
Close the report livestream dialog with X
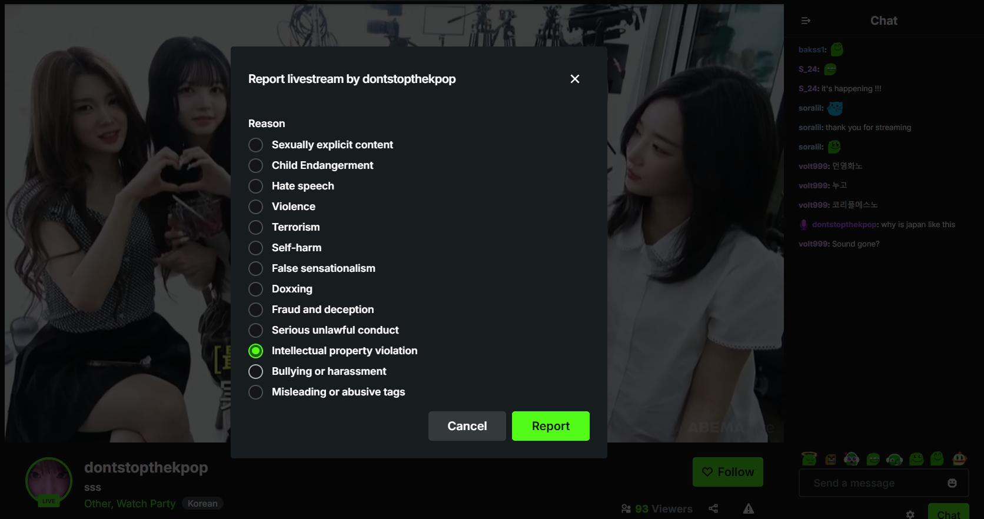575,79
